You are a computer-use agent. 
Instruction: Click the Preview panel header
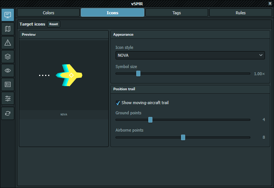point(64,35)
